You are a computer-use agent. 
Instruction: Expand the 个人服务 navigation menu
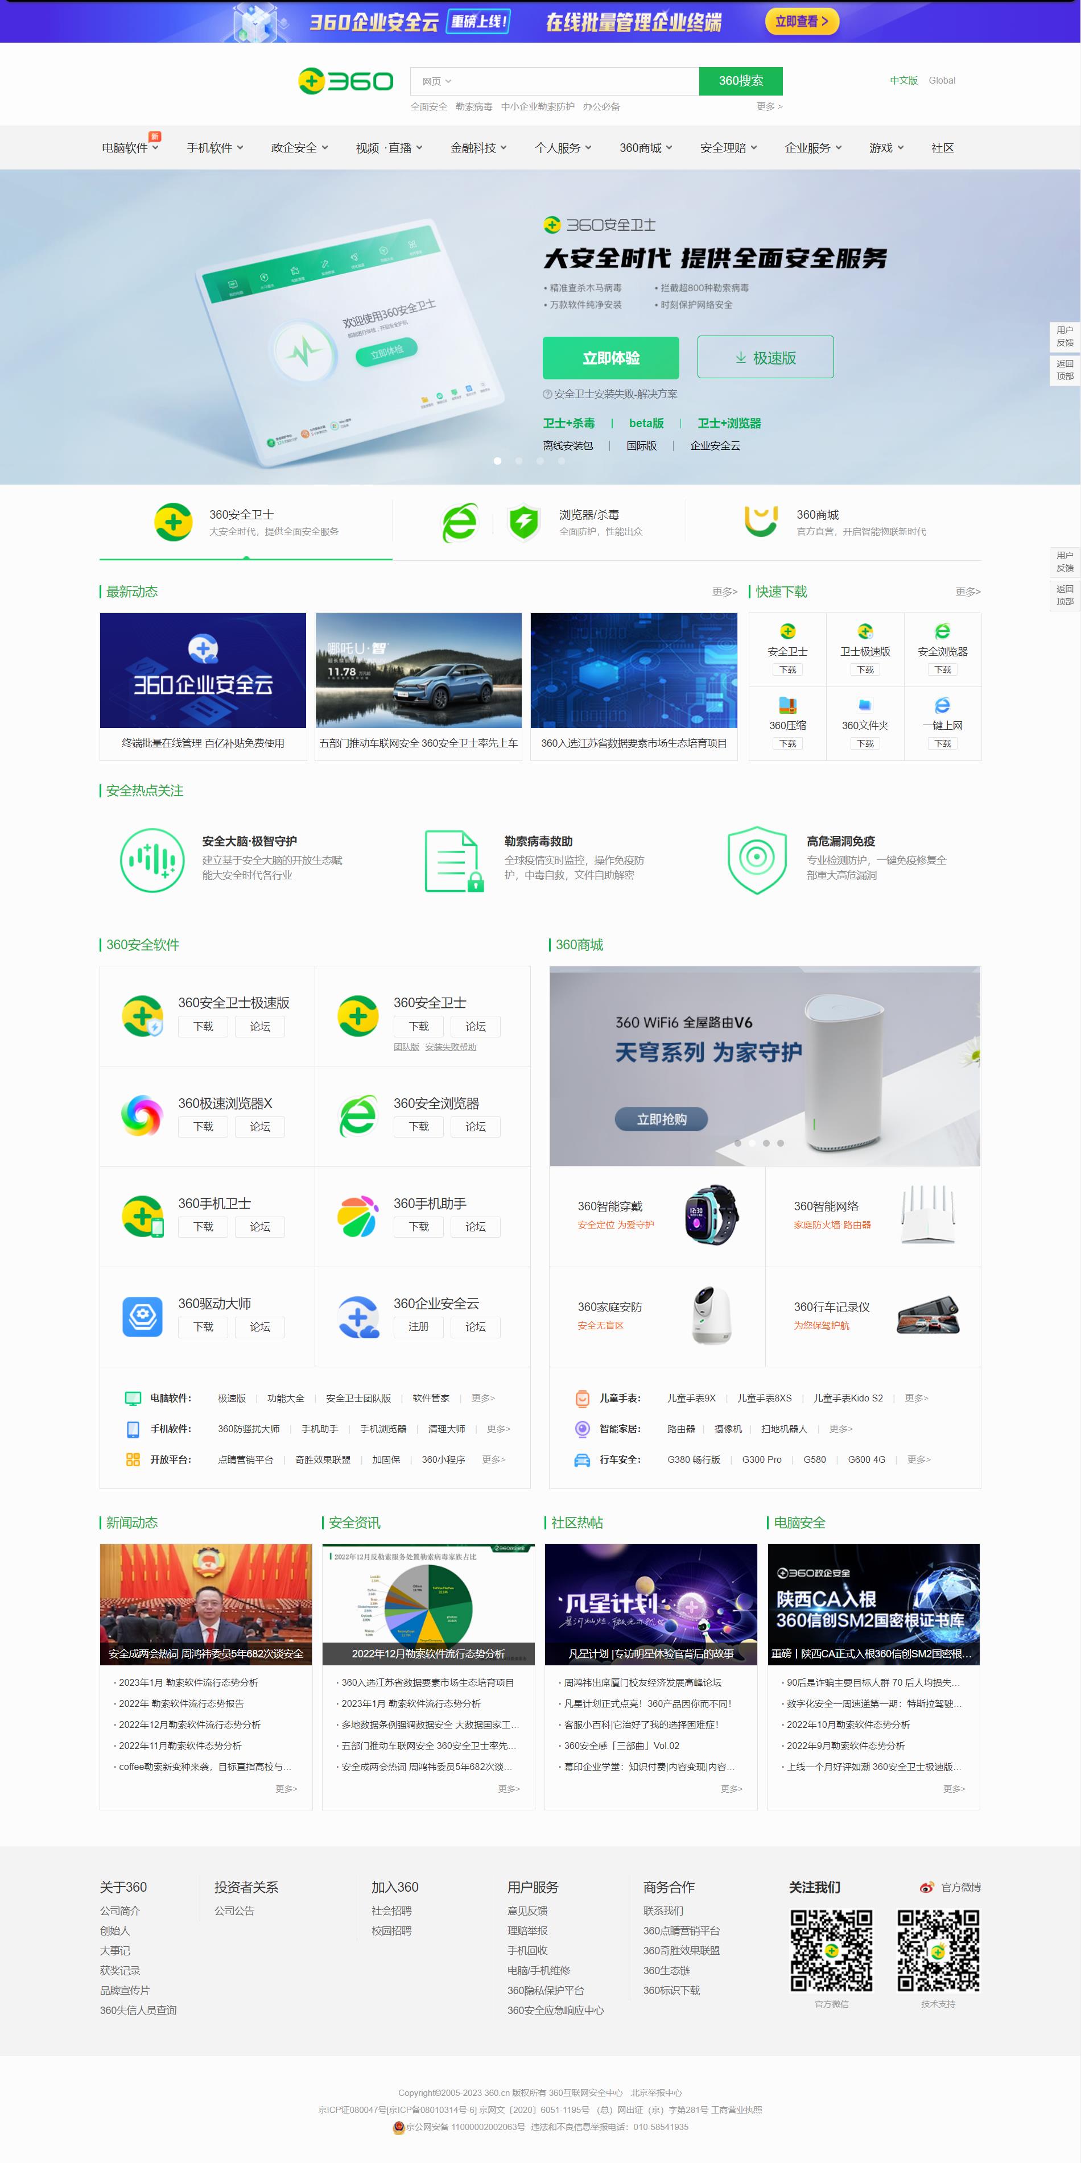pyautogui.click(x=564, y=148)
